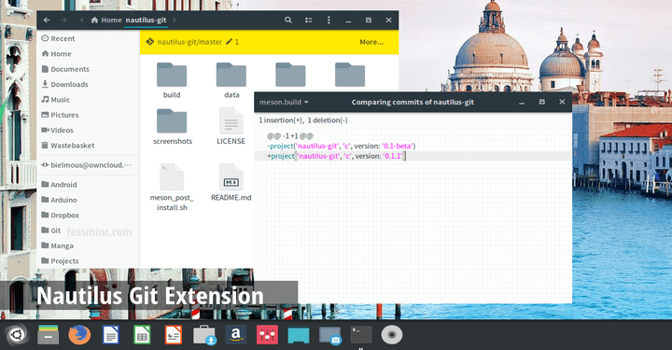
Task: Minimize the Nautilus window
Action: tap(348, 21)
